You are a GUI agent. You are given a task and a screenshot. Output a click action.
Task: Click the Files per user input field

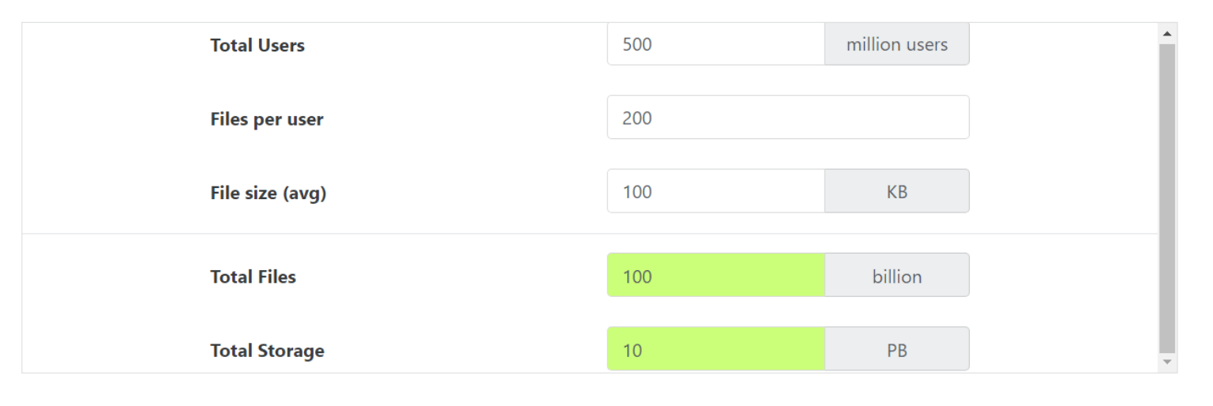[787, 118]
